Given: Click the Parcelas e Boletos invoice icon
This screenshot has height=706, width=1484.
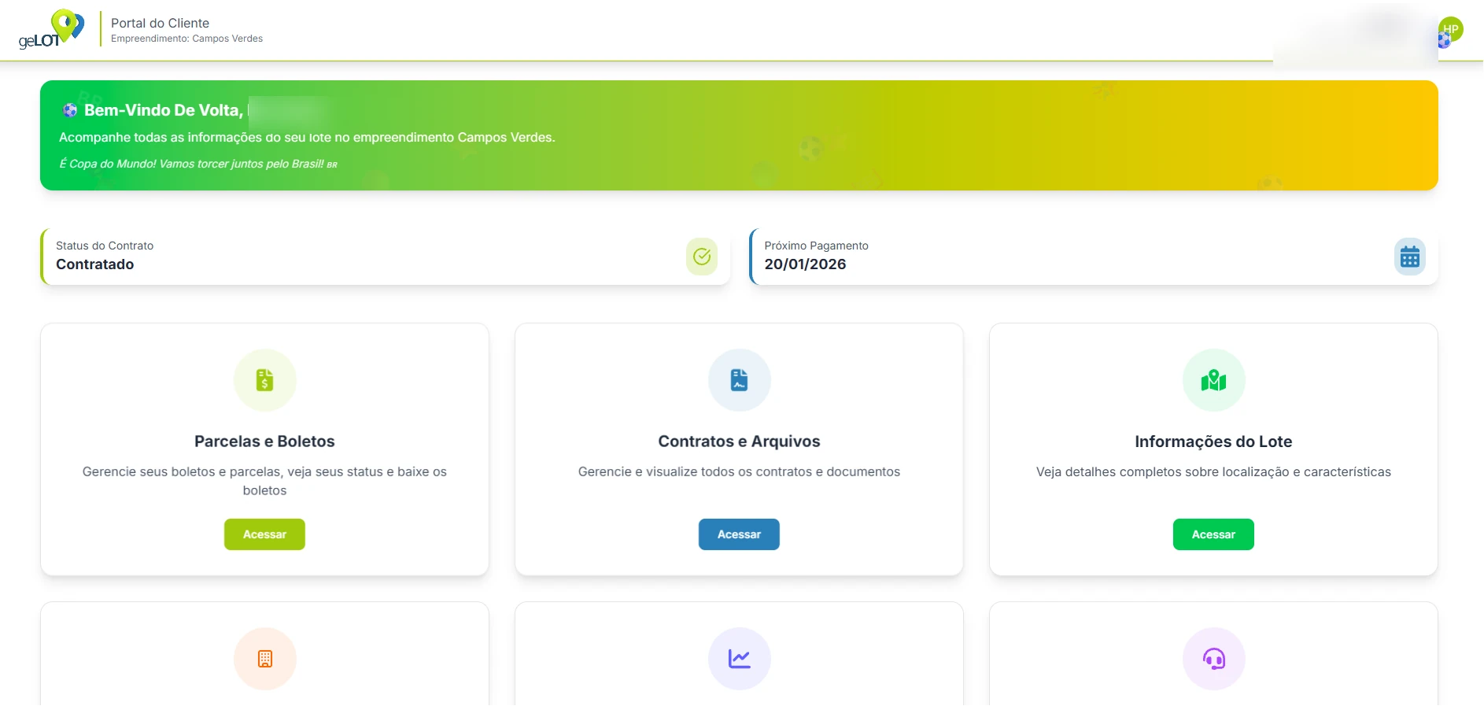Looking at the screenshot, I should 265,380.
